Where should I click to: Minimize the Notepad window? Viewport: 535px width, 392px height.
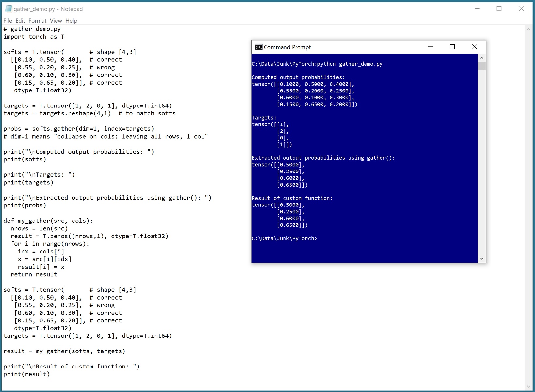click(477, 9)
